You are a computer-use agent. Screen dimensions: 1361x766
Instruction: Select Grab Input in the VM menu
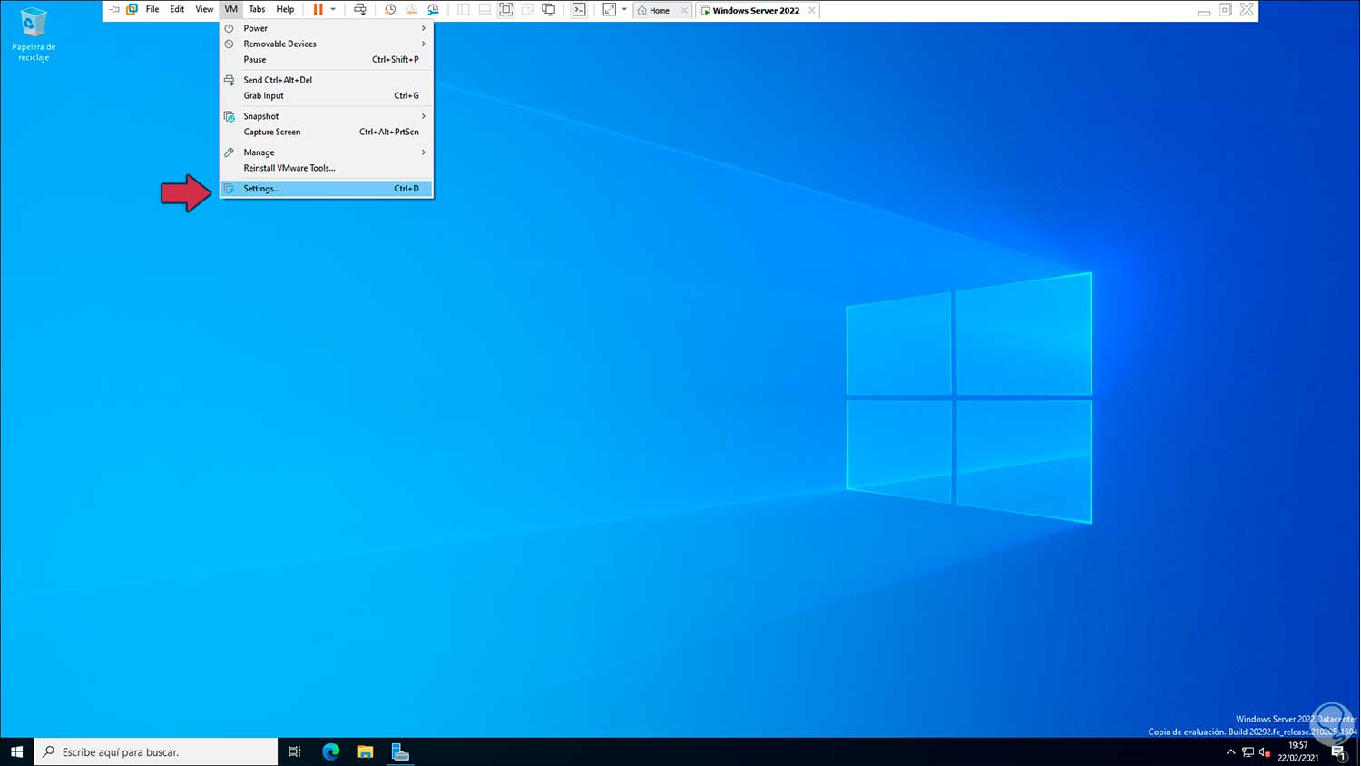tap(326, 95)
